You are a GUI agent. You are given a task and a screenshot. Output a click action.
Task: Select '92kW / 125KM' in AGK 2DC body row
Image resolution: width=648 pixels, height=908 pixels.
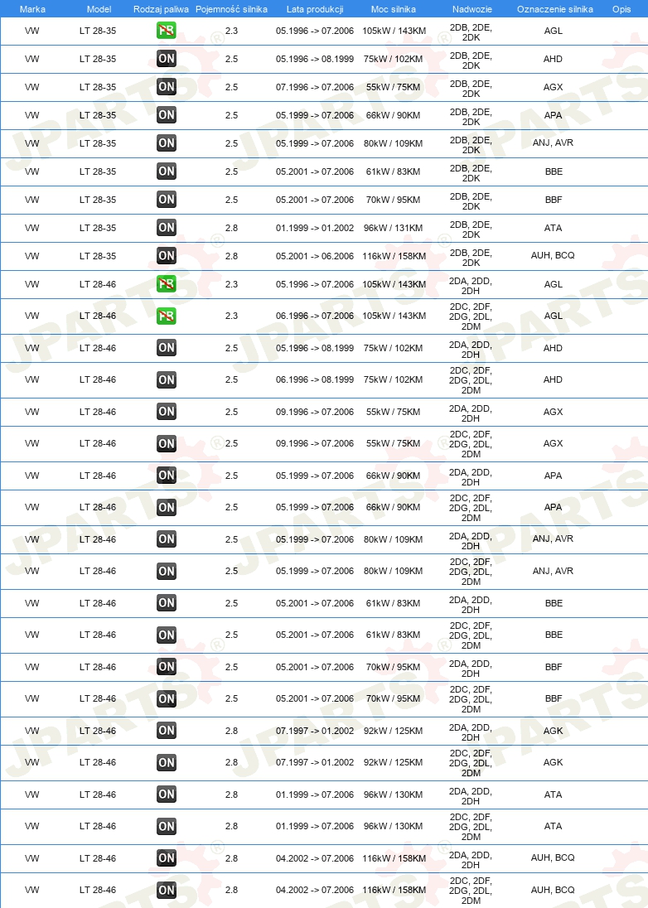[x=394, y=763]
